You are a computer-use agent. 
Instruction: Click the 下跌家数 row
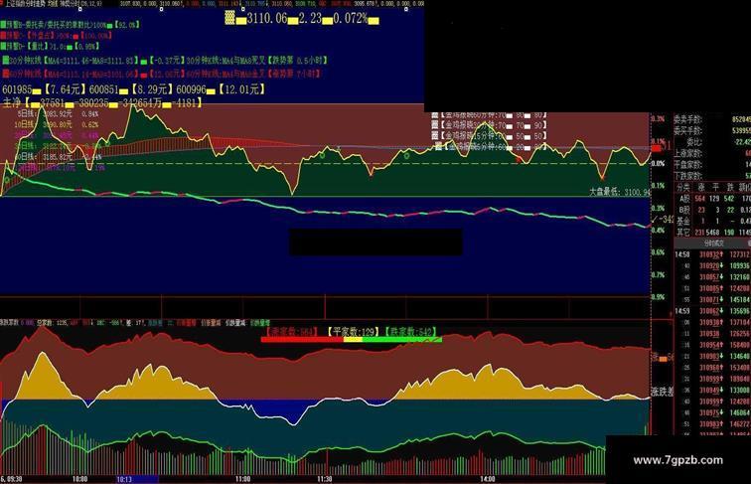711,176
